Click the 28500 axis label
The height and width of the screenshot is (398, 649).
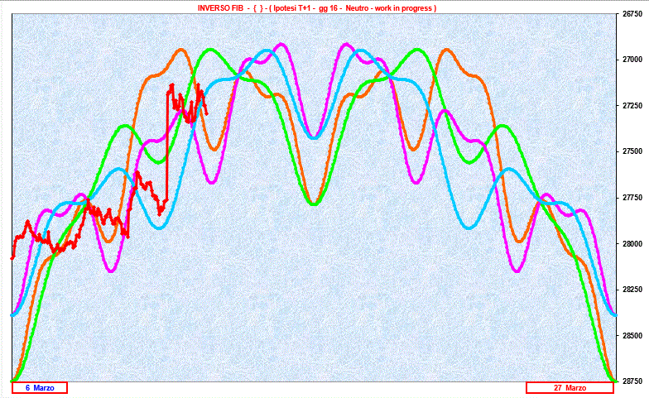(x=632, y=335)
